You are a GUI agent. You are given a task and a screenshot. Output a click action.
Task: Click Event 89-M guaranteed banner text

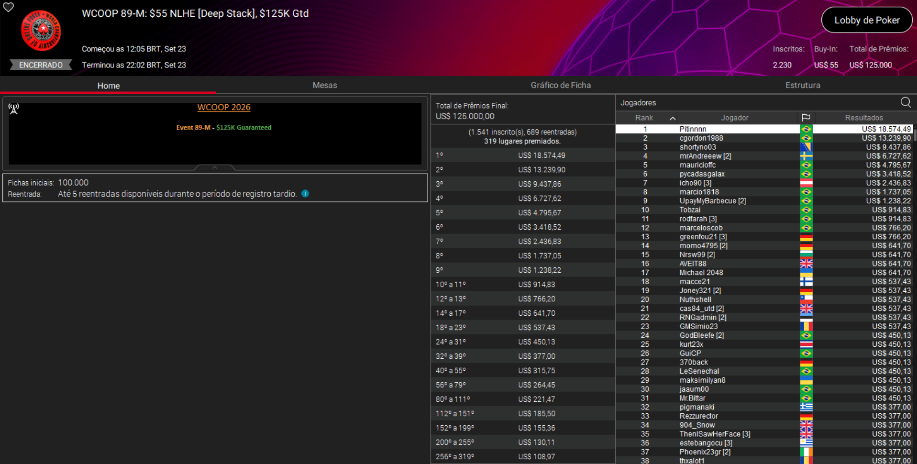point(223,128)
